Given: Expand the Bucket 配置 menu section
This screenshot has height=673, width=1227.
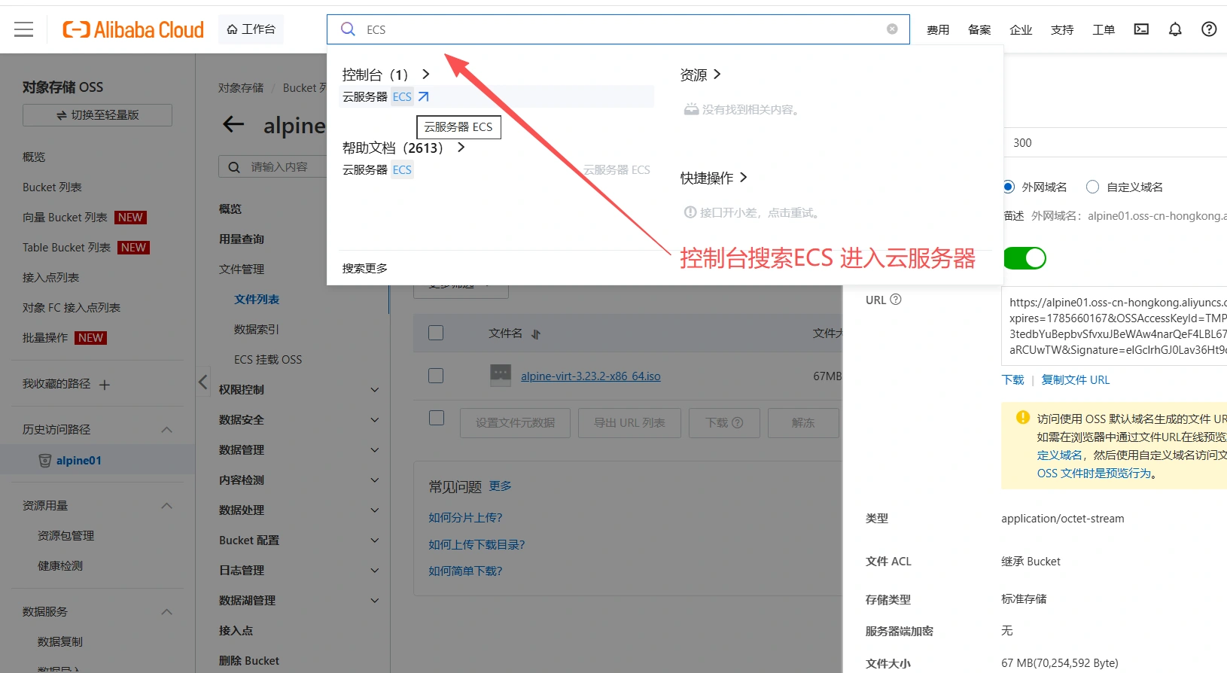Looking at the screenshot, I should (375, 541).
